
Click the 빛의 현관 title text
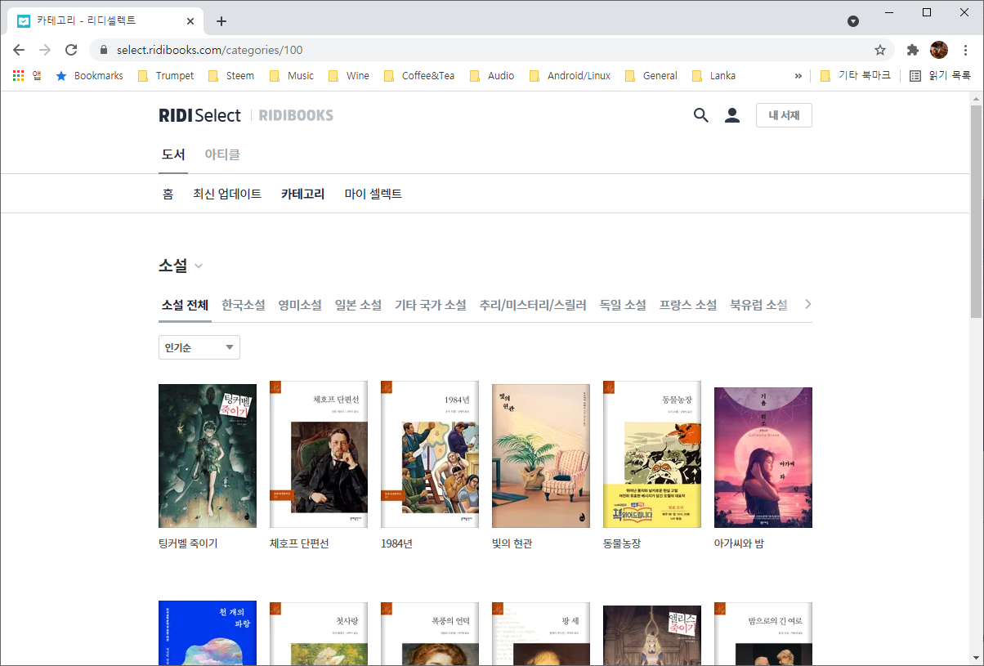[x=512, y=543]
